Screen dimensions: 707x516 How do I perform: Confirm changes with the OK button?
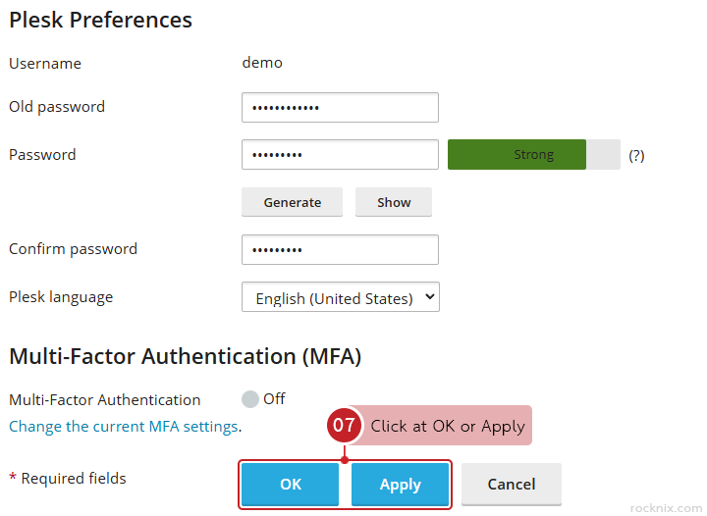click(291, 485)
